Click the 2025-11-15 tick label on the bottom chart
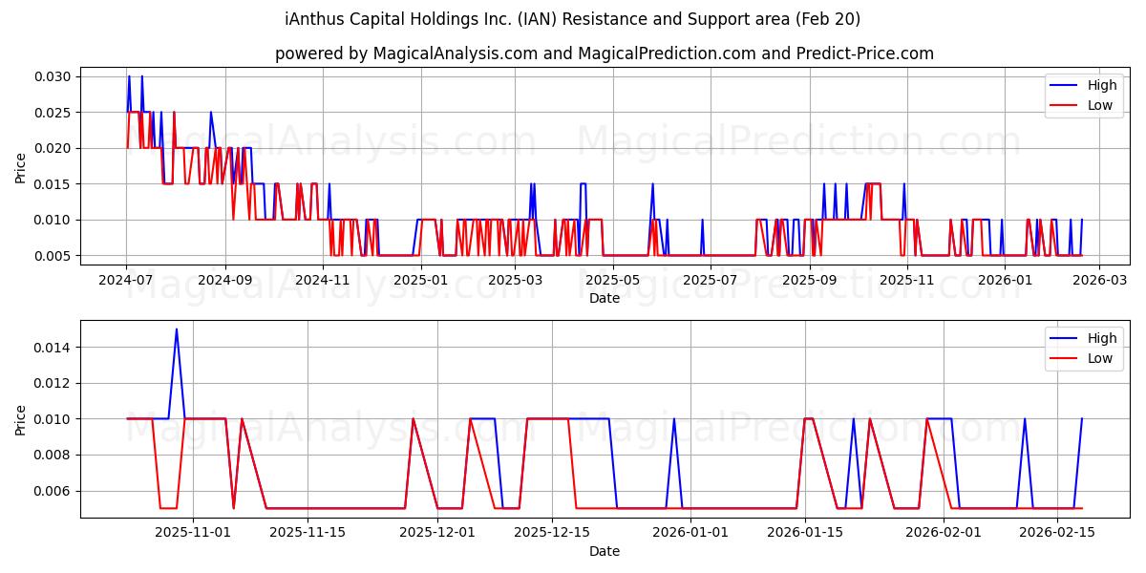The height and width of the screenshot is (573, 1146). point(308,533)
